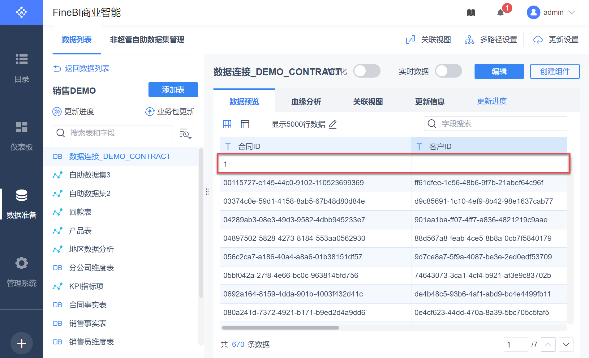Click the return arrow icon beside 返回数据列表
Viewport: 589px width, 358px height.
click(57, 68)
